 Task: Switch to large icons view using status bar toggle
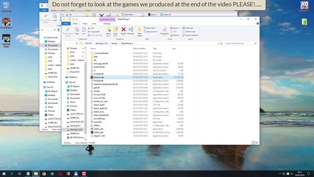(257, 143)
